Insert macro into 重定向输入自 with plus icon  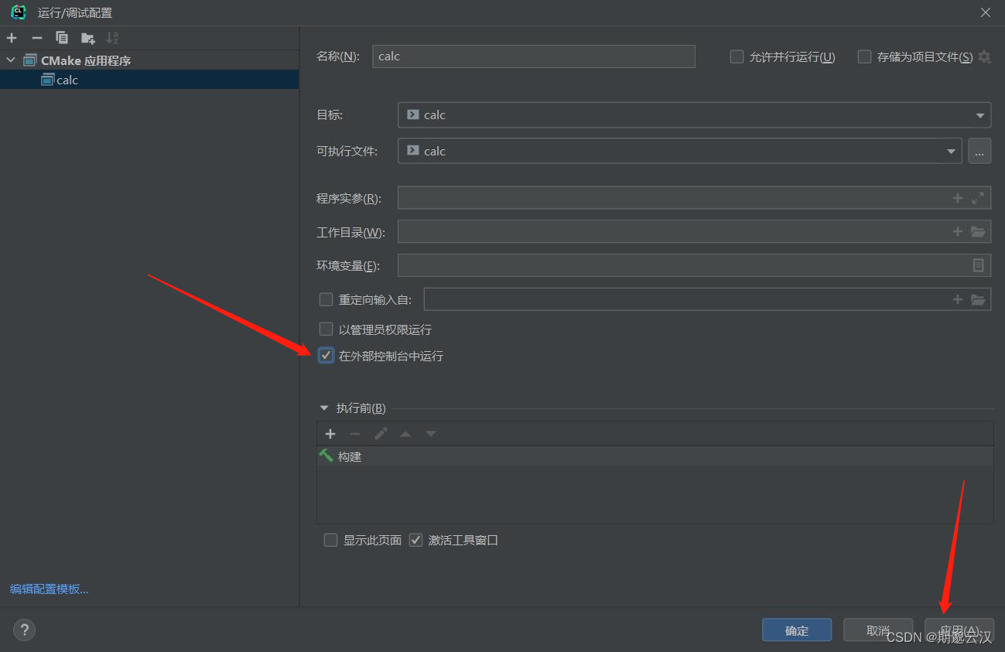point(958,299)
